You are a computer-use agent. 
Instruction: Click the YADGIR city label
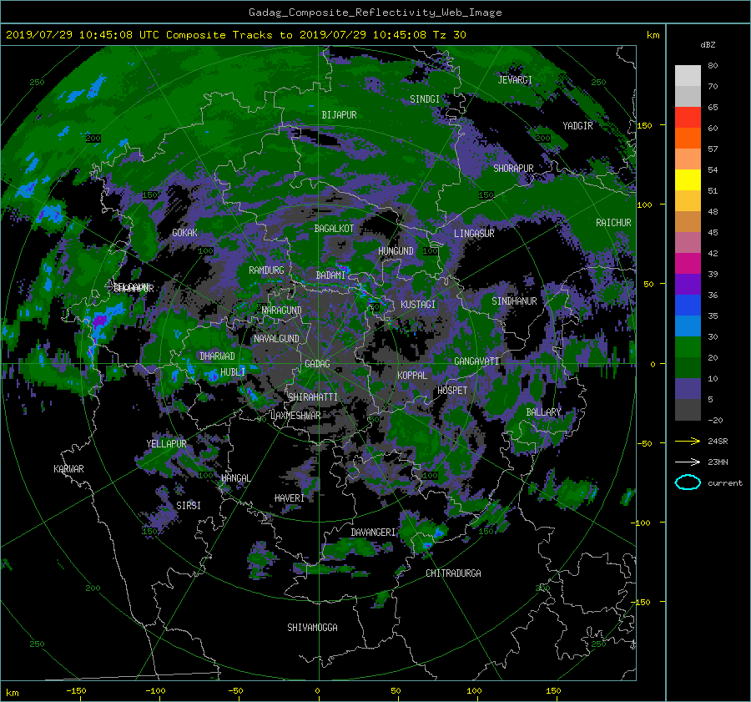point(577,126)
